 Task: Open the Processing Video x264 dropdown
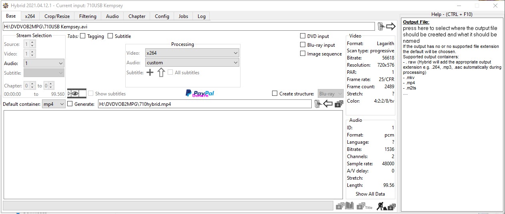[192, 53]
